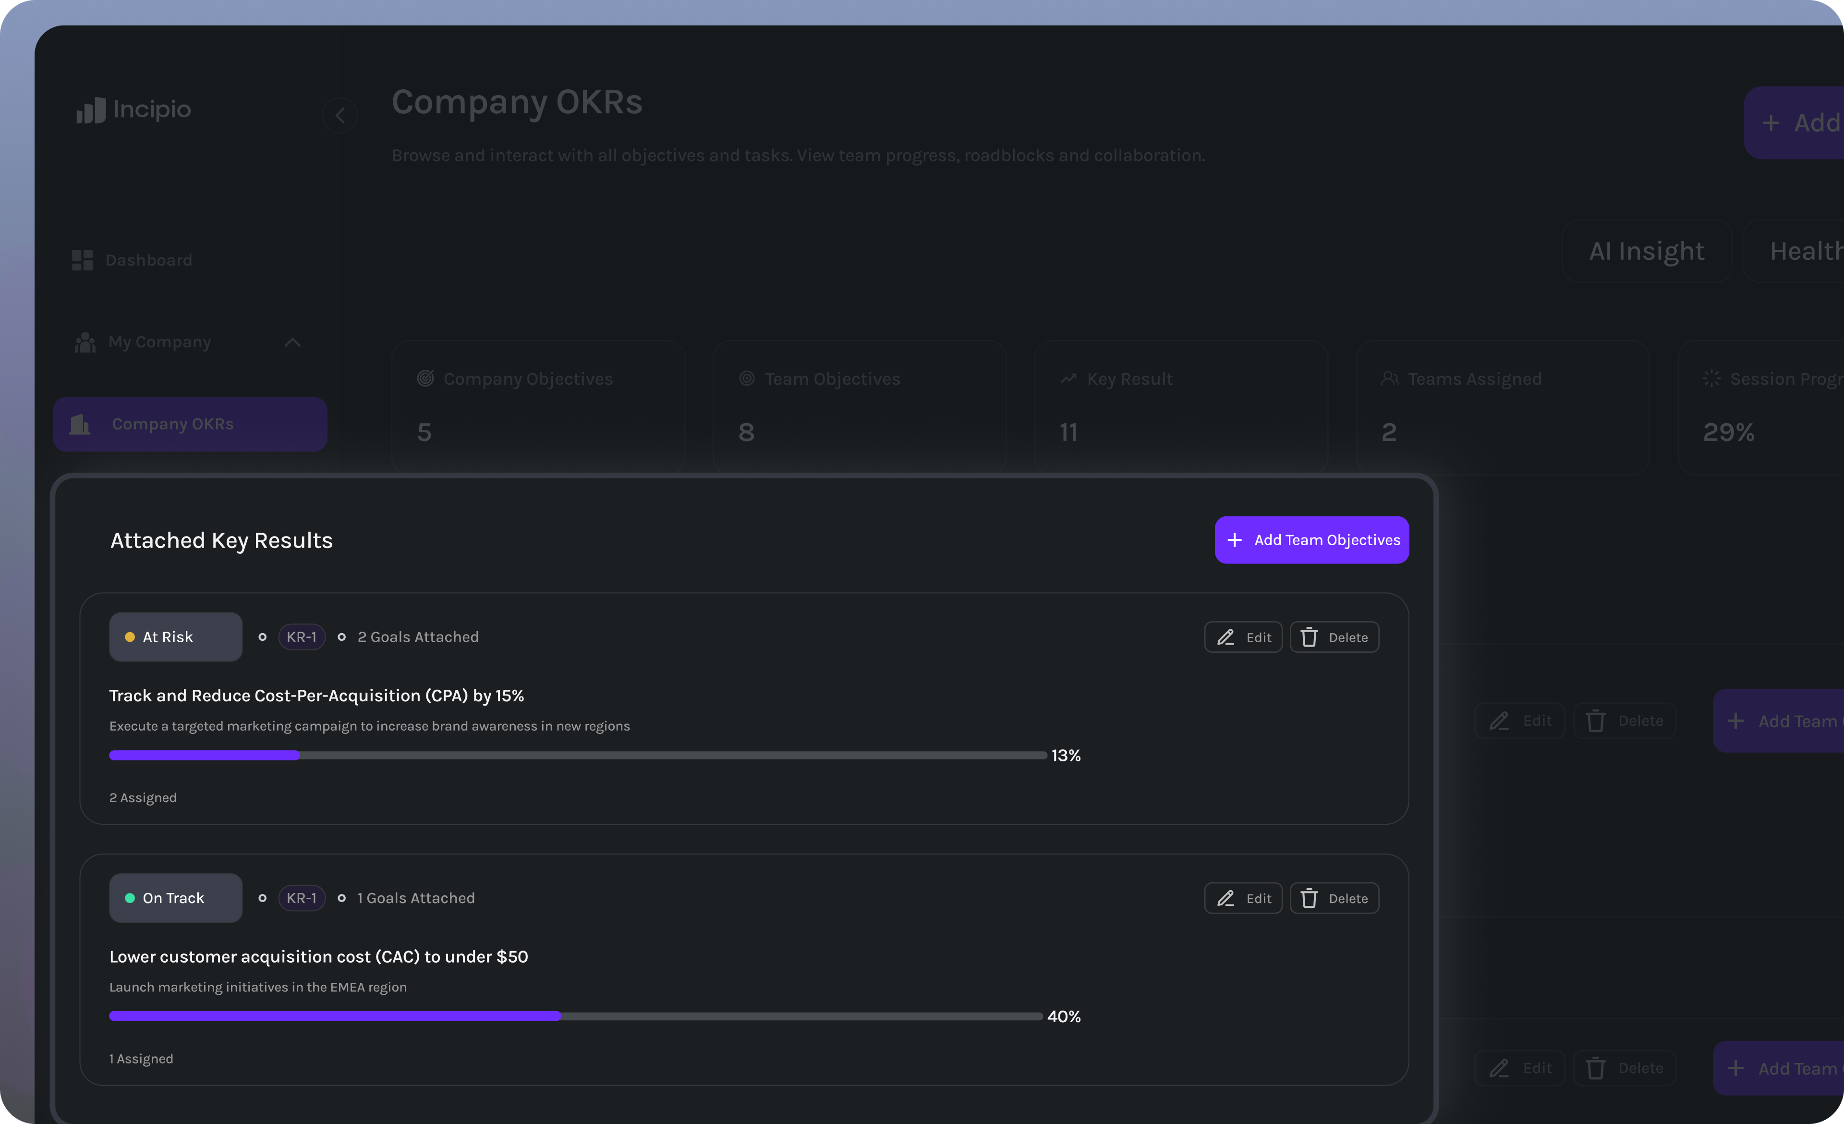This screenshot has height=1124, width=1844.
Task: Collapse the My Company section chevron
Action: tap(292, 342)
